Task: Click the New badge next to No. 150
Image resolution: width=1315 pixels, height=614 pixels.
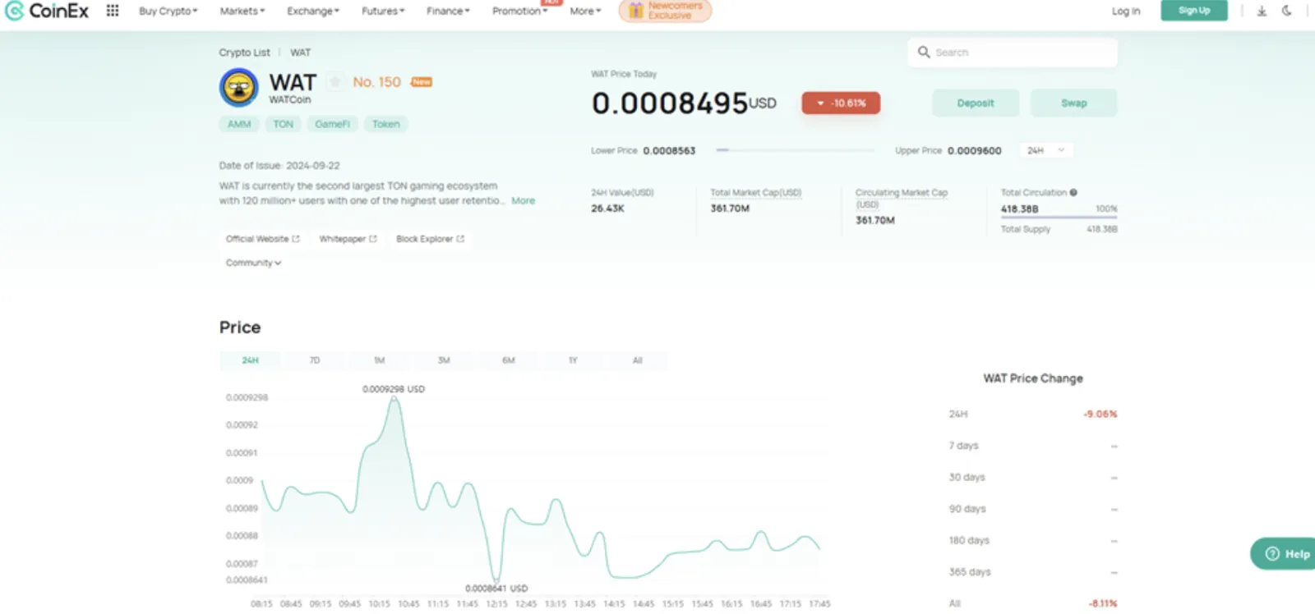Action: pos(422,81)
